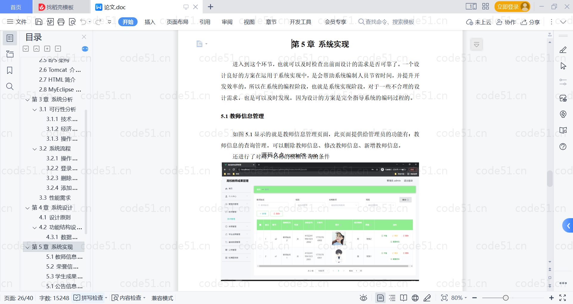Open the 审阅 ribbon tab
Screen dimensions: 573x304
(227, 22)
